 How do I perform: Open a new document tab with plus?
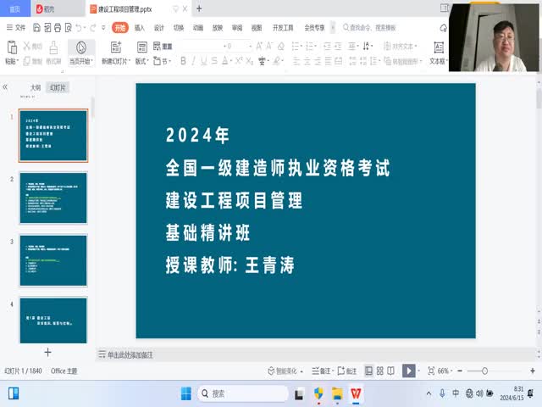[199, 8]
